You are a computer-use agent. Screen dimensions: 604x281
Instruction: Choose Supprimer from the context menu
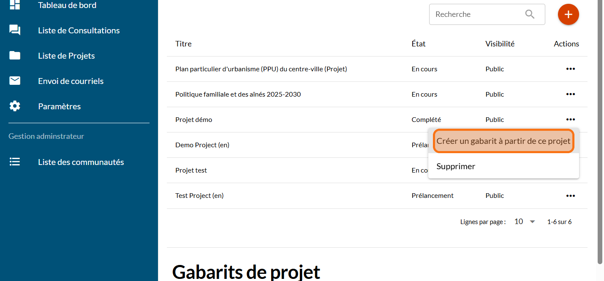coord(456,167)
